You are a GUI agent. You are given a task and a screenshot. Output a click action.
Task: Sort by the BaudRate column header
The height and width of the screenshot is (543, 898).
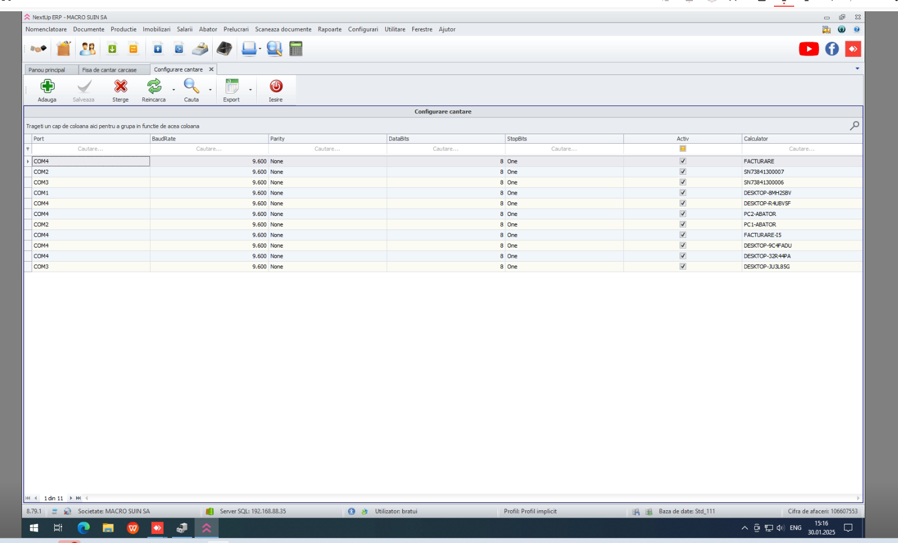(209, 139)
